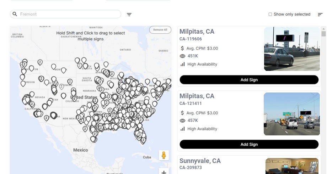
Task: Click the listing panel scrollbar thumb
Action: click(323, 34)
